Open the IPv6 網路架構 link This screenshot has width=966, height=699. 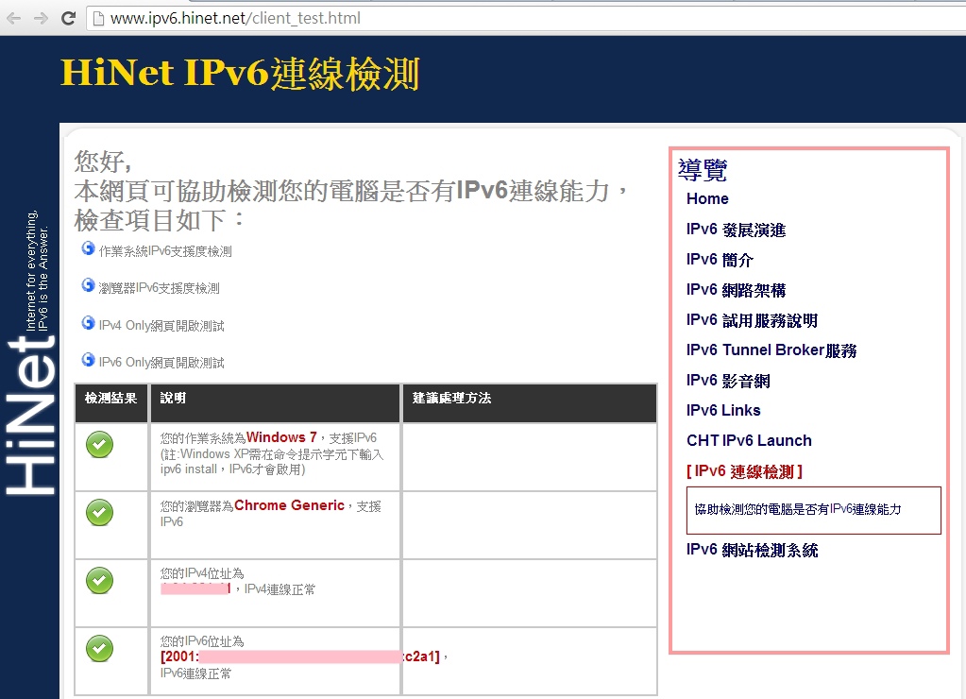tap(737, 290)
